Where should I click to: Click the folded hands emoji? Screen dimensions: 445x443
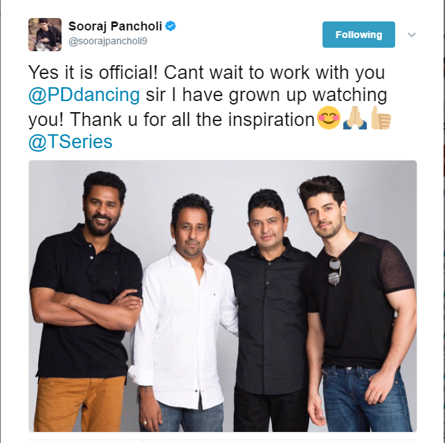click(x=355, y=118)
